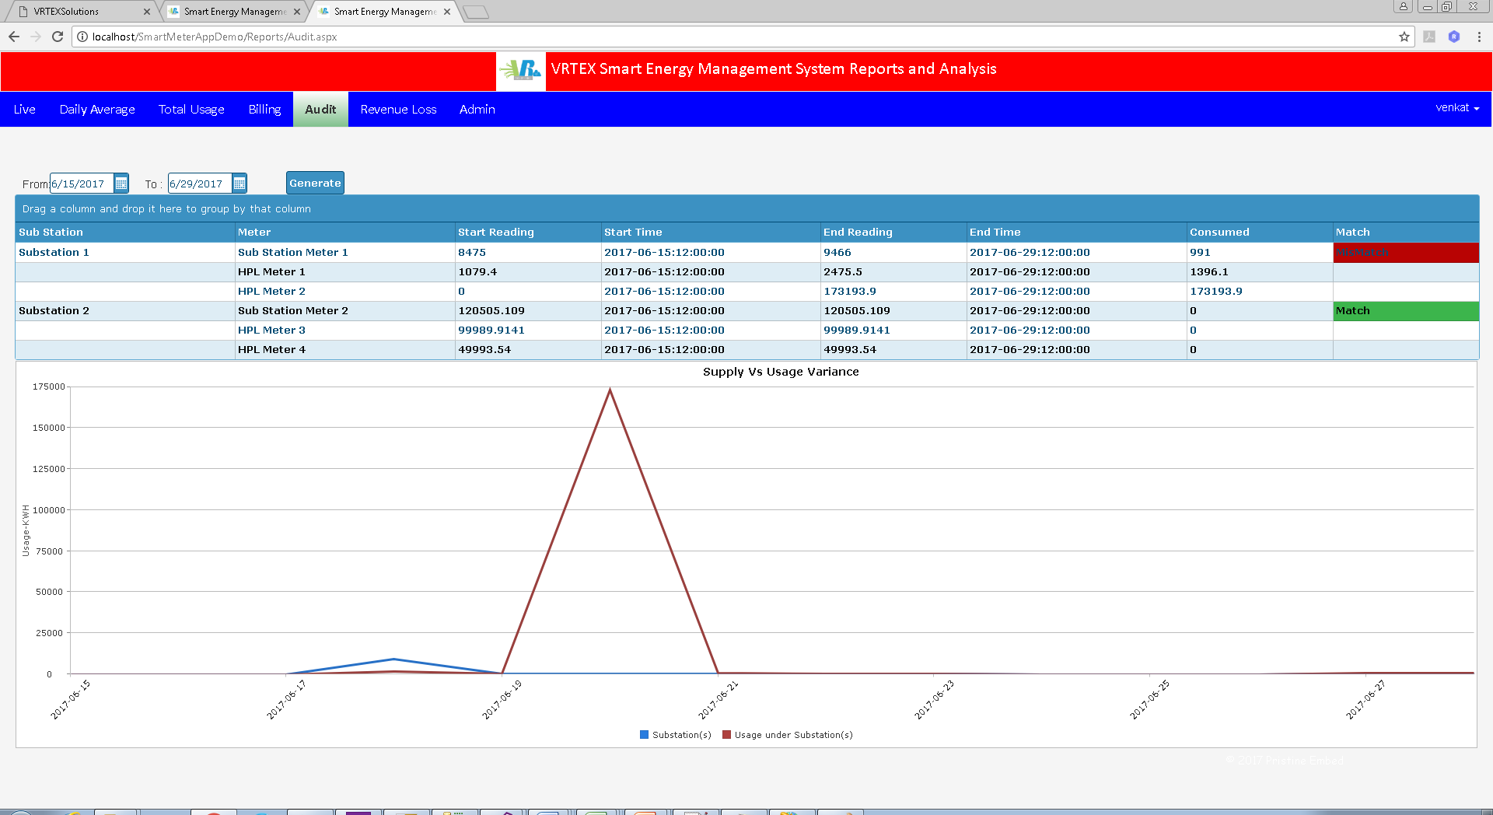Click the browser reload page icon
Viewport: 1493px width, 815px height.
[58, 37]
